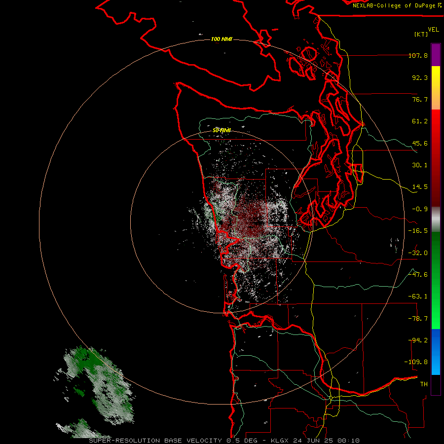This screenshot has width=444, height=444.
Task: Click the Super-Resolution Base Velocity caption
Action: tap(224, 441)
